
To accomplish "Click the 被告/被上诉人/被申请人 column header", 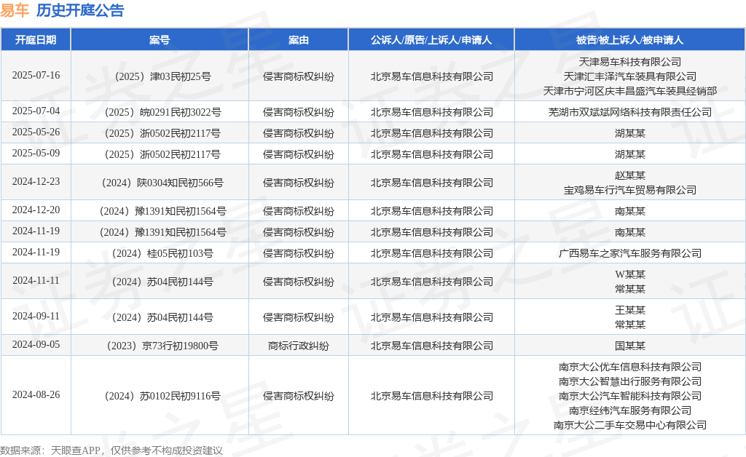I will pyautogui.click(x=630, y=40).
